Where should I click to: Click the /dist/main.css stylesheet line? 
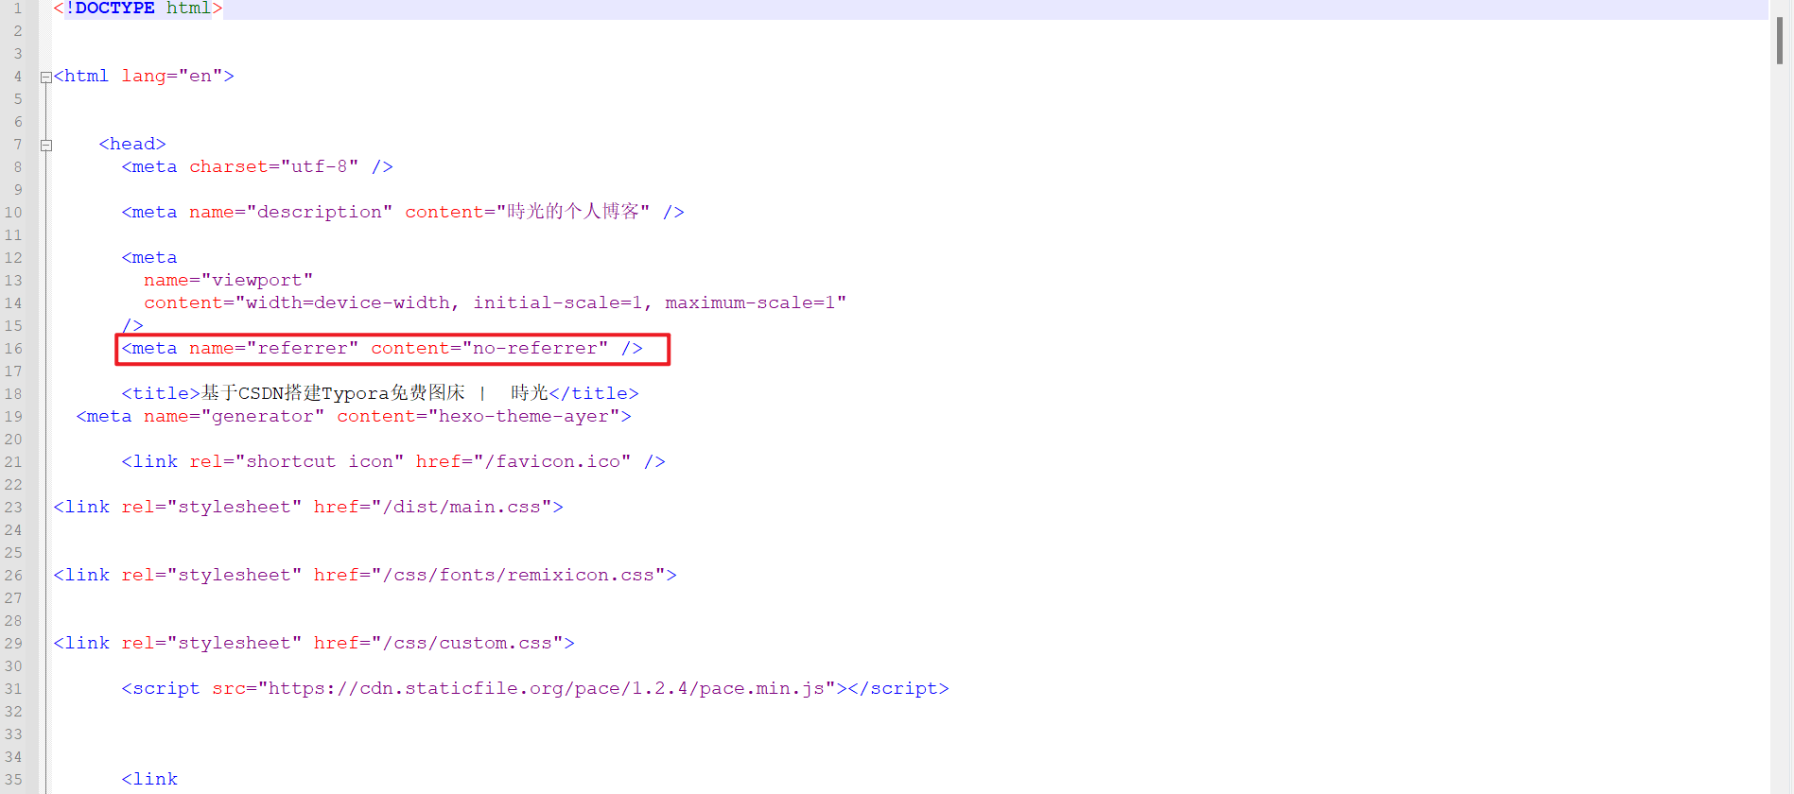point(308,508)
